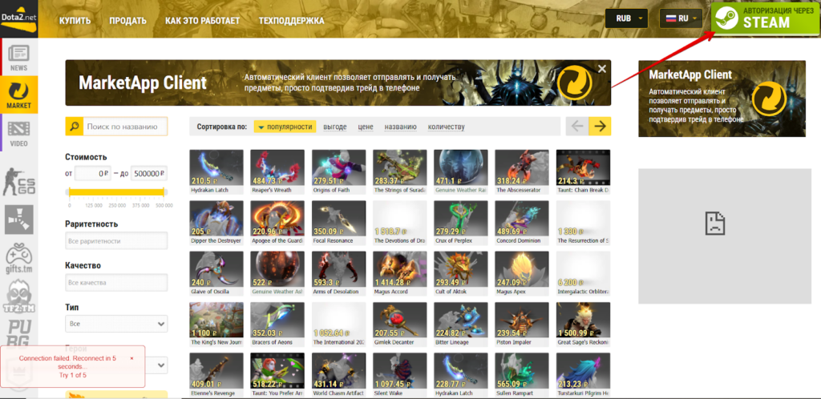Viewport: 821px width, 399px height.
Task: Open the Gimlek Decanter item
Action: click(x=400, y=324)
